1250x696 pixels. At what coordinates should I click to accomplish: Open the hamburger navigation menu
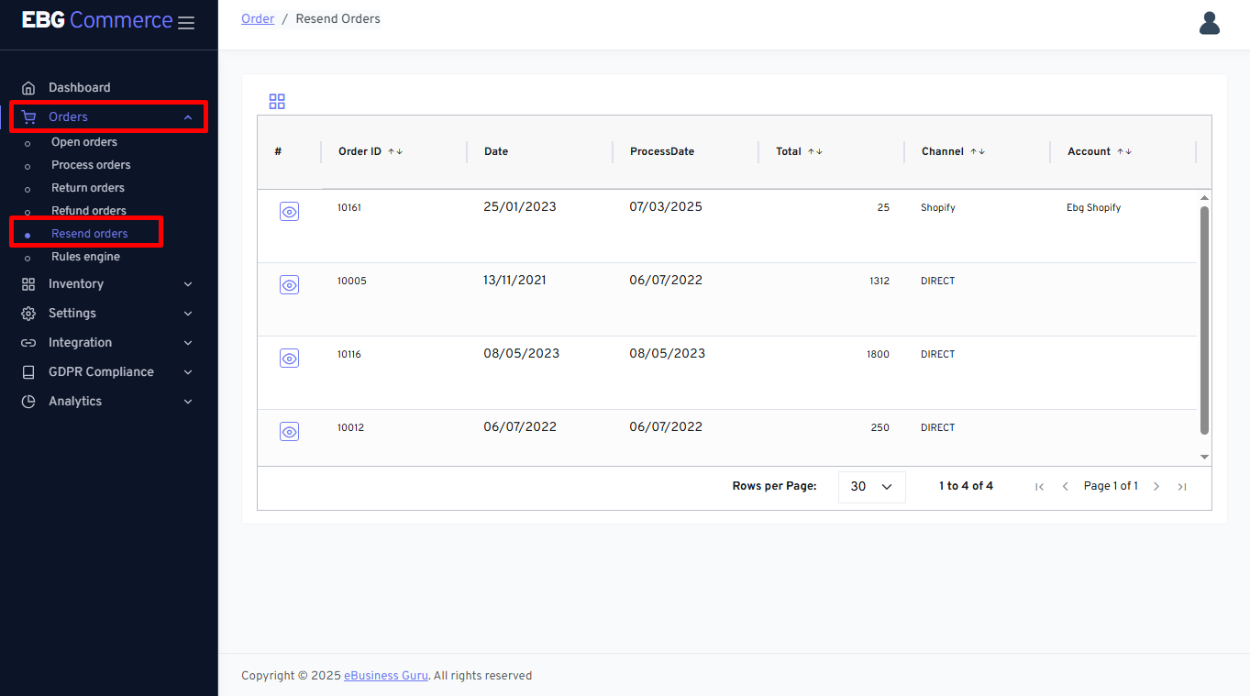[x=186, y=23]
